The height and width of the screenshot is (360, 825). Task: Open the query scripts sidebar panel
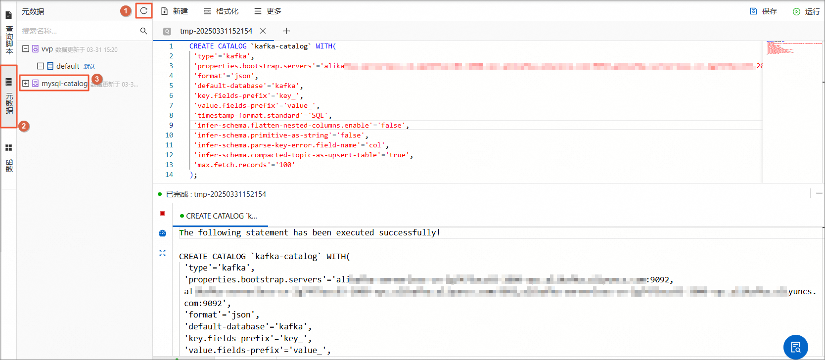(9, 33)
